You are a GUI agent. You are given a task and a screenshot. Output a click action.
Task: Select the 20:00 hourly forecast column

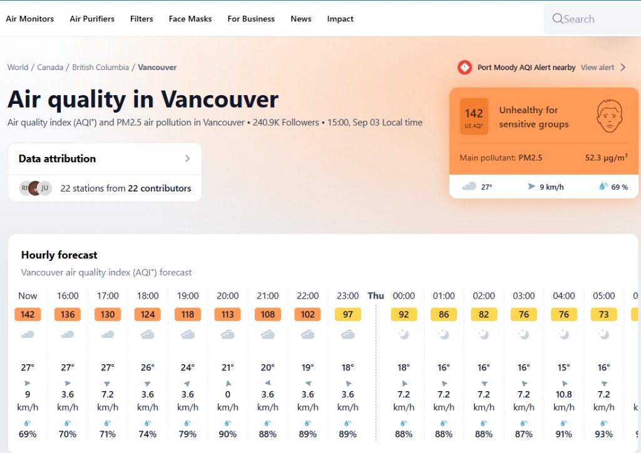228,365
